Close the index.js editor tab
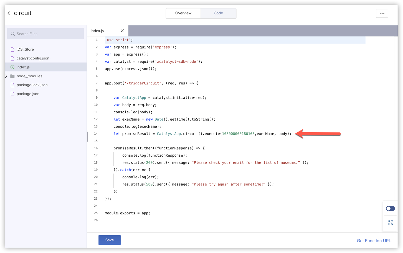The height and width of the screenshot is (253, 403). [122, 31]
